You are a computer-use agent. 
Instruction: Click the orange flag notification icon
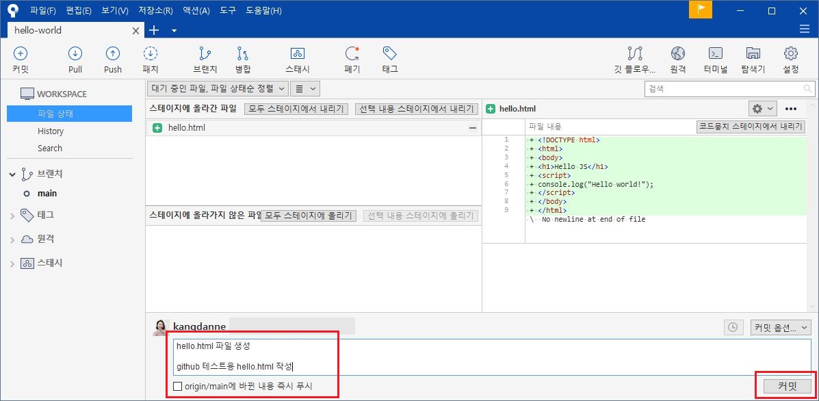tap(701, 10)
